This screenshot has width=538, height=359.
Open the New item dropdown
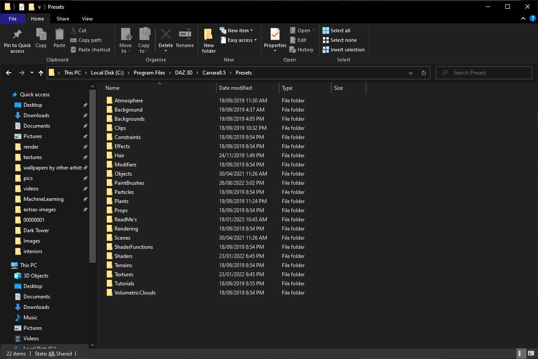coord(236,30)
